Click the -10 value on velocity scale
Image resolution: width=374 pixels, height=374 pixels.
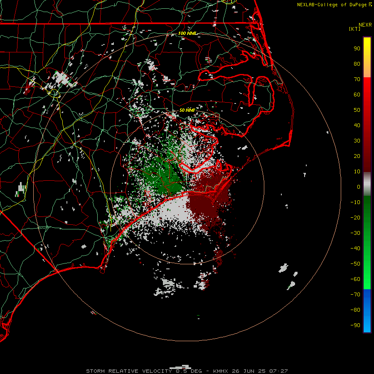(355, 202)
